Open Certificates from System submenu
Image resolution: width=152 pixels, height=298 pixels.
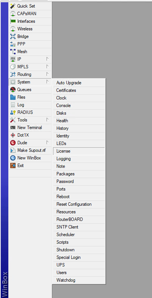tap(79, 90)
